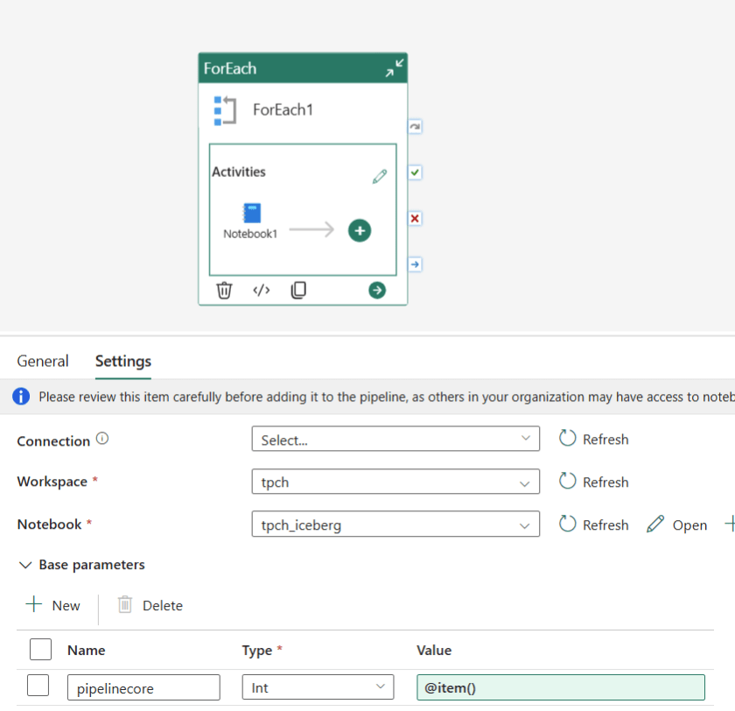This screenshot has width=735, height=711.
Task: Check the pipelinecore parameter row checkbox
Action: pyautogui.click(x=37, y=686)
